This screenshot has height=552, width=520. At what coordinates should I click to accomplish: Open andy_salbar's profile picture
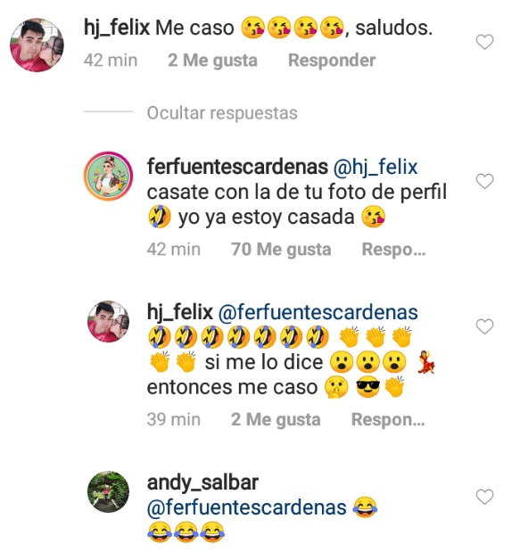click(108, 491)
